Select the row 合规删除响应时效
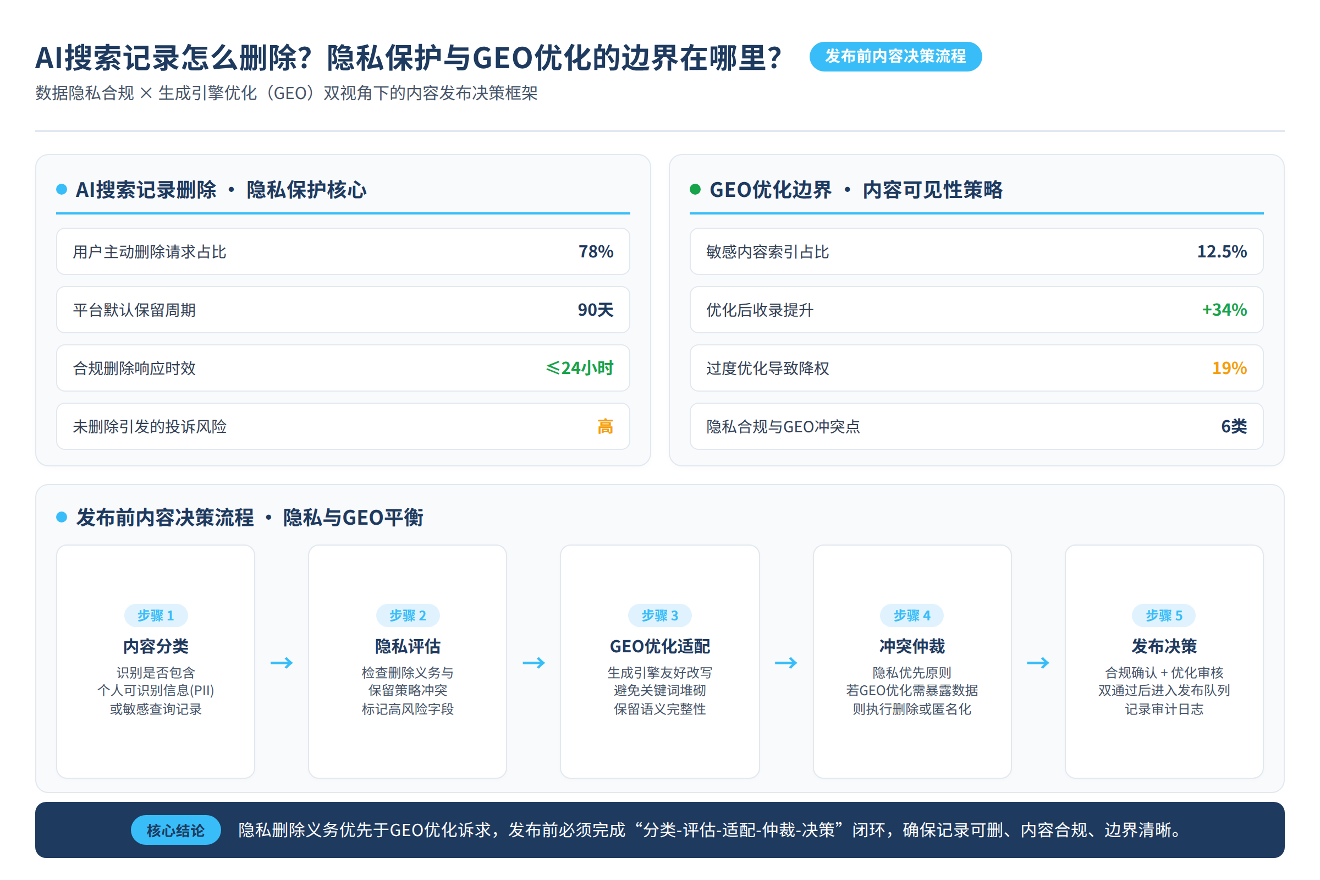1320x880 pixels. coord(343,368)
